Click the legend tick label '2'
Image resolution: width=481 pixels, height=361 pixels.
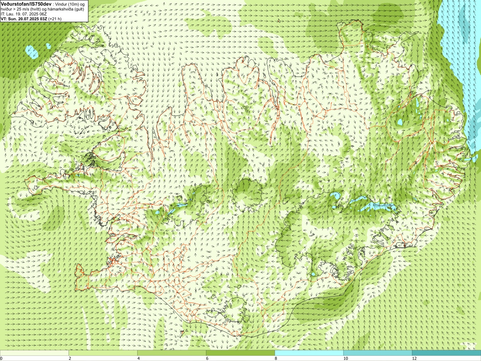coord(70,359)
